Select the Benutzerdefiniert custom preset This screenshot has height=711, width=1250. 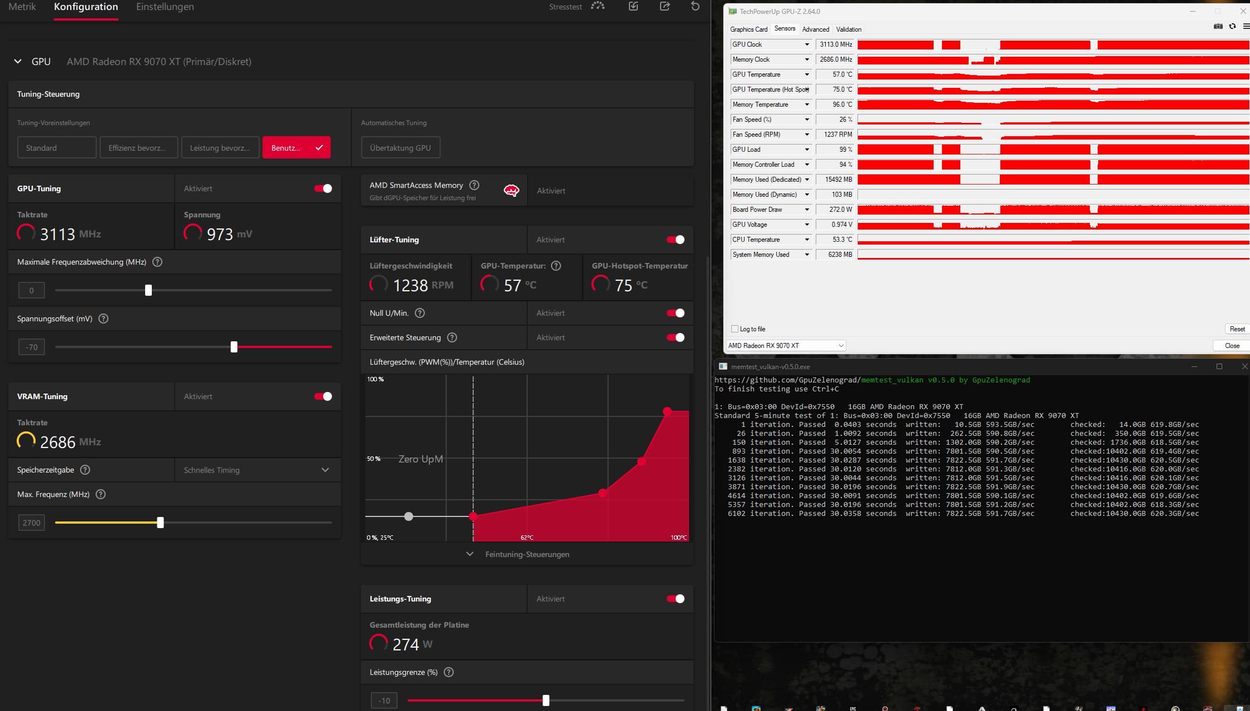pyautogui.click(x=296, y=148)
